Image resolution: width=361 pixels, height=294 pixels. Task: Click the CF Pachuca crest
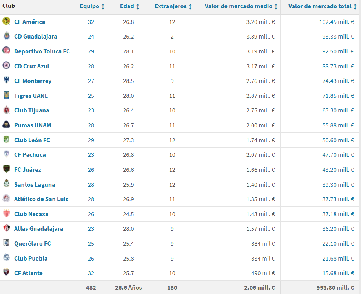(x=6, y=154)
